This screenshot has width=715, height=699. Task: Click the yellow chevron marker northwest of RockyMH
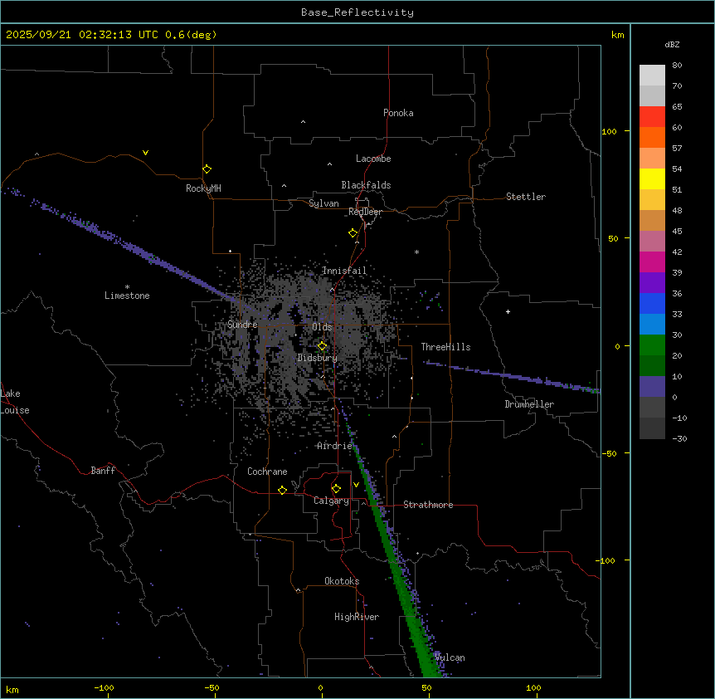[145, 153]
